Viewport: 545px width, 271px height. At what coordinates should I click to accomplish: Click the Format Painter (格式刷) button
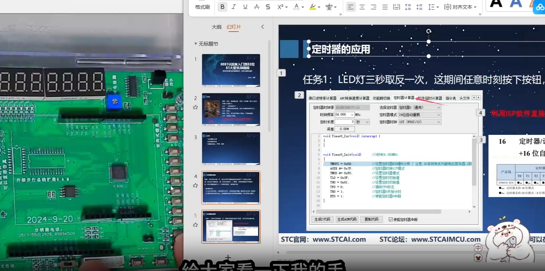(202, 7)
